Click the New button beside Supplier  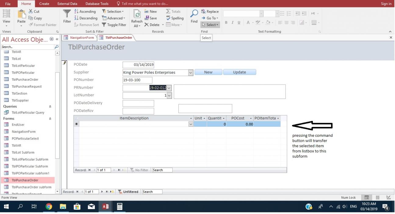pyautogui.click(x=208, y=72)
